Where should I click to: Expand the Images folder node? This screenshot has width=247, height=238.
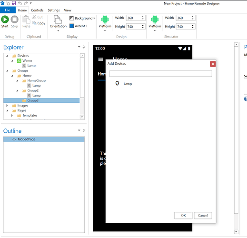7,106
